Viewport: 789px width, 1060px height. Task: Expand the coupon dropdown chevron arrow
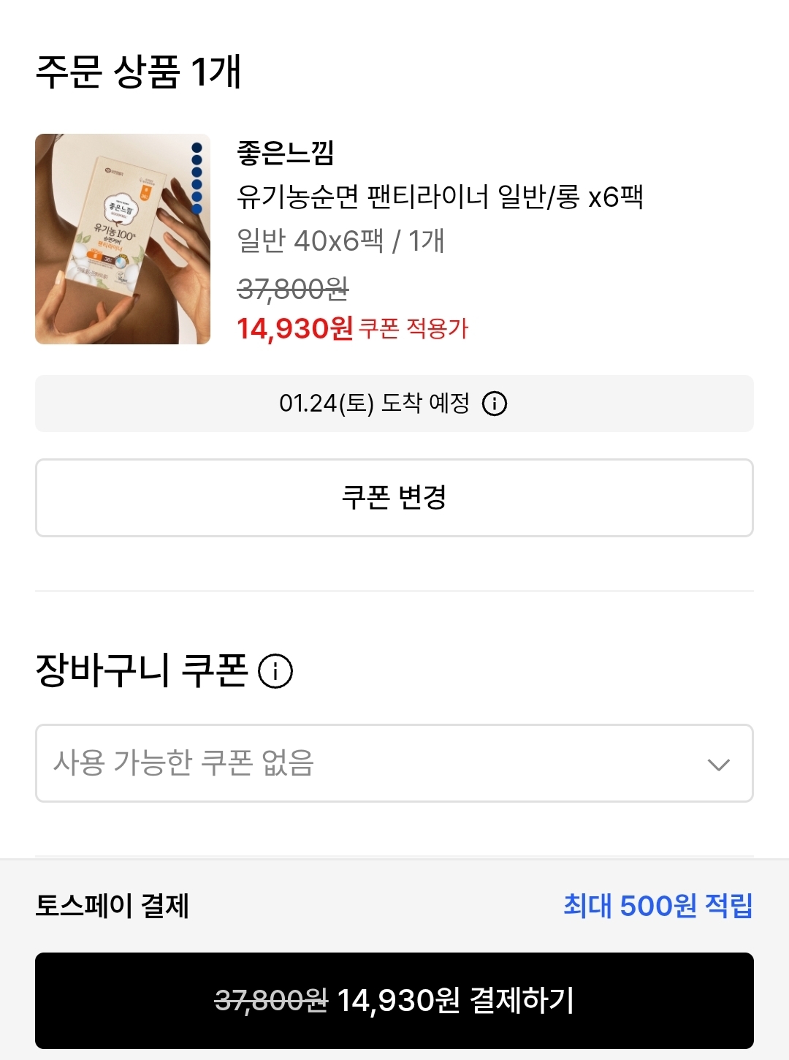point(719,765)
